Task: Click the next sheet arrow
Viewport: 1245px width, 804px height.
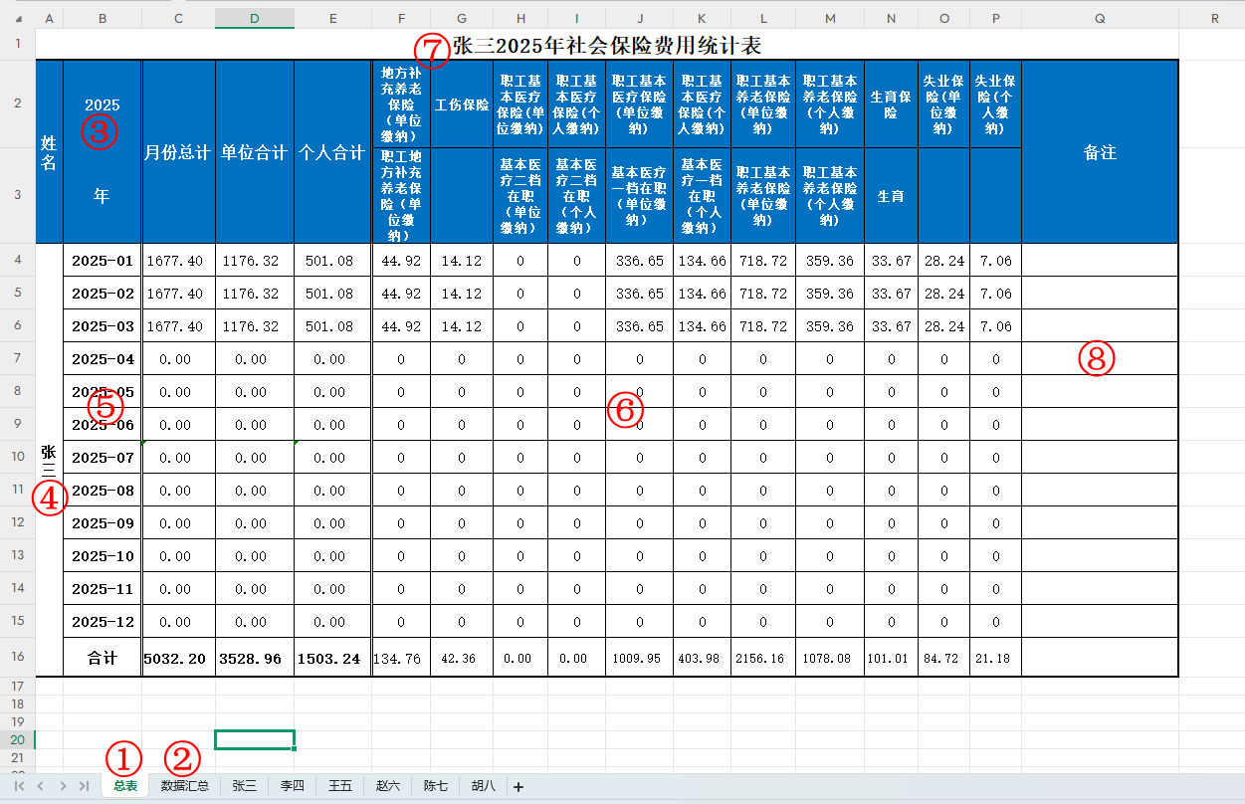Action: 63,786
